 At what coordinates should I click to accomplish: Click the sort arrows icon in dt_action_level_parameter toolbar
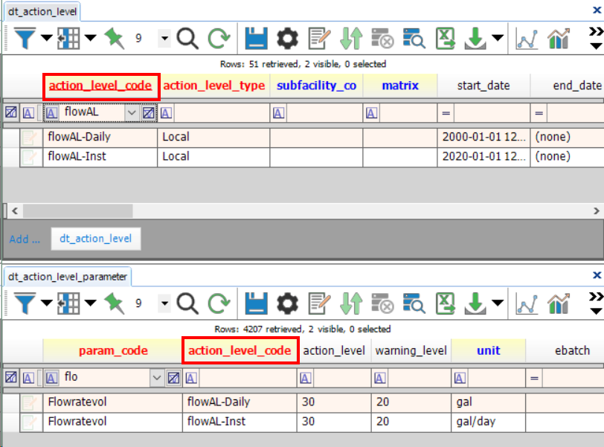coord(350,303)
